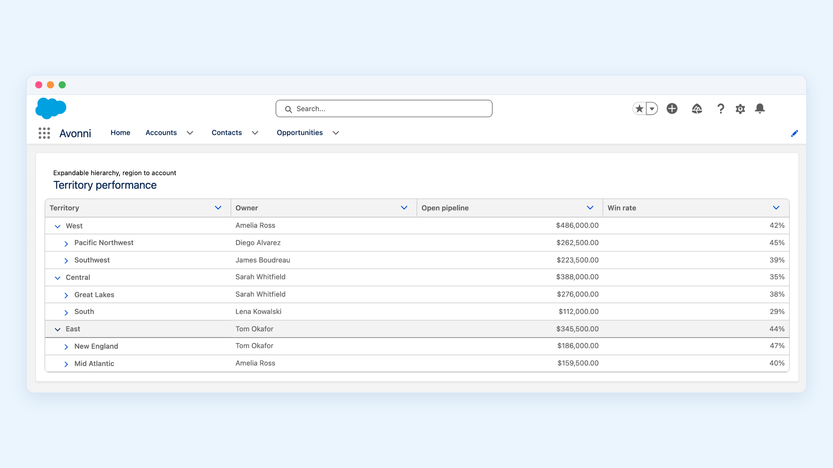Expand the Great Lakes row
Screen dimensions: 833x468
(66, 295)
